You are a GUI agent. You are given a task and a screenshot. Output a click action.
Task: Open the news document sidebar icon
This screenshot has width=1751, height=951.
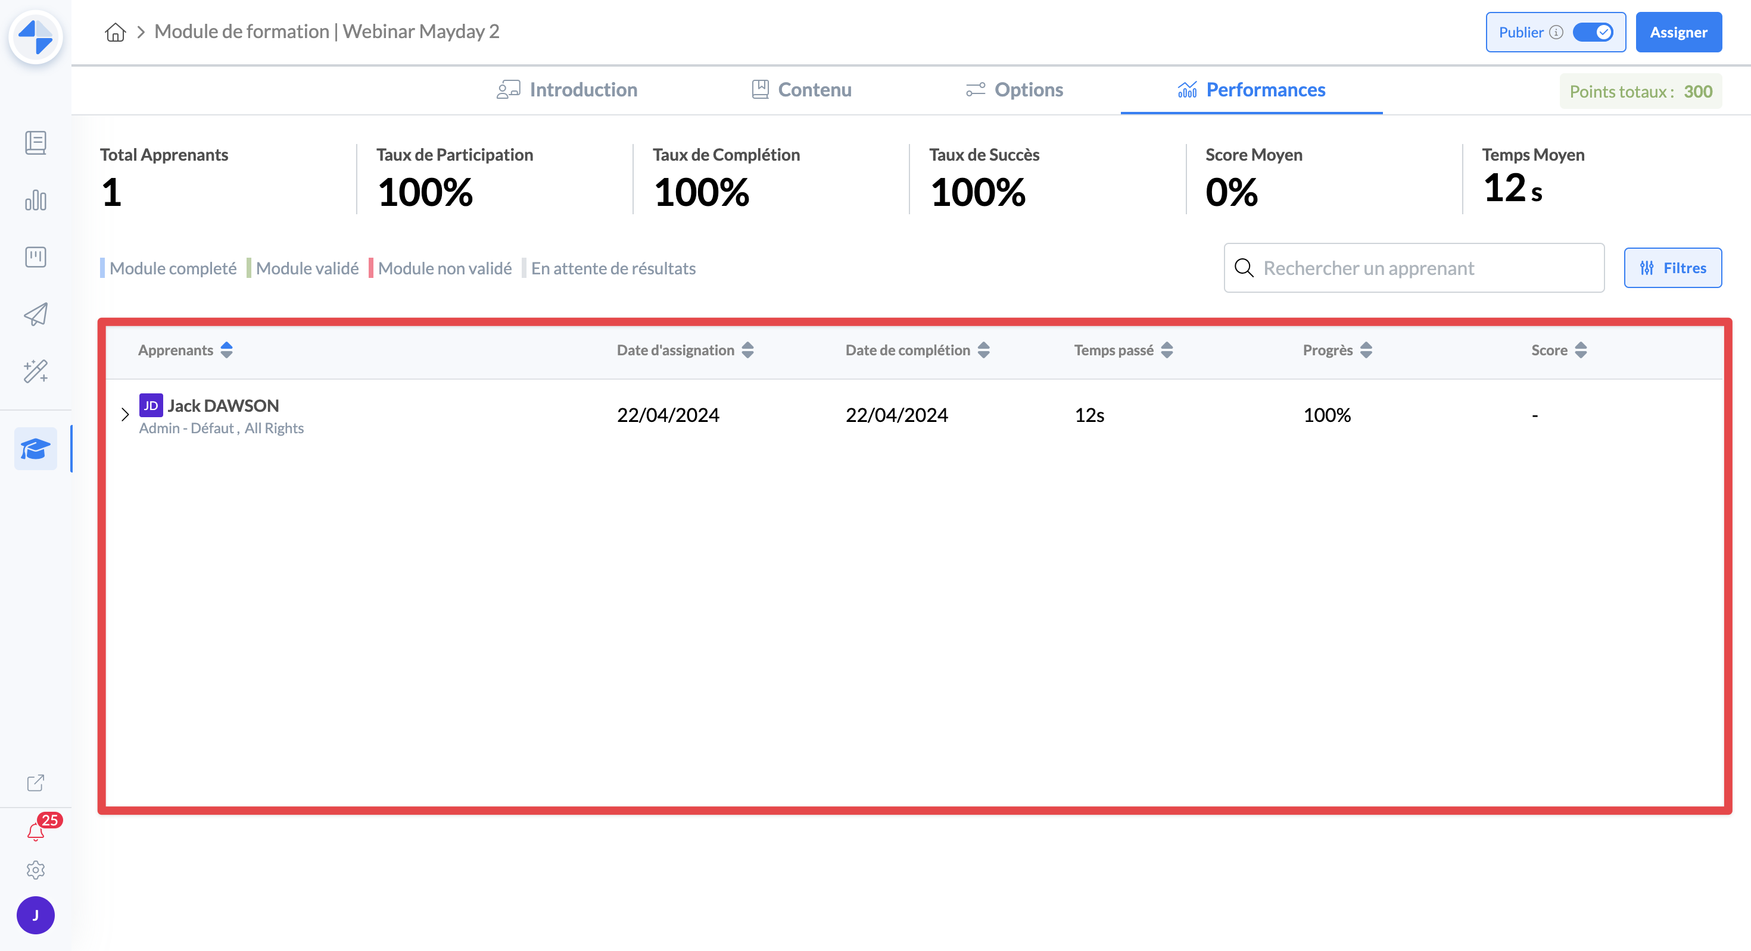[x=35, y=143]
